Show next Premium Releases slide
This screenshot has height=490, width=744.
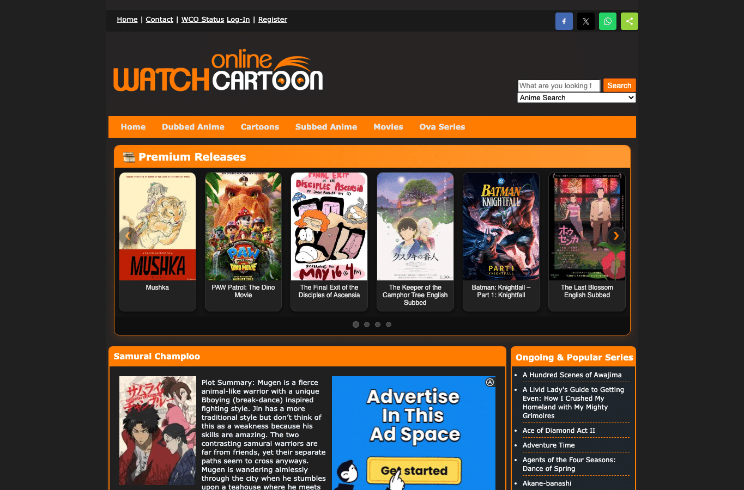(x=616, y=236)
